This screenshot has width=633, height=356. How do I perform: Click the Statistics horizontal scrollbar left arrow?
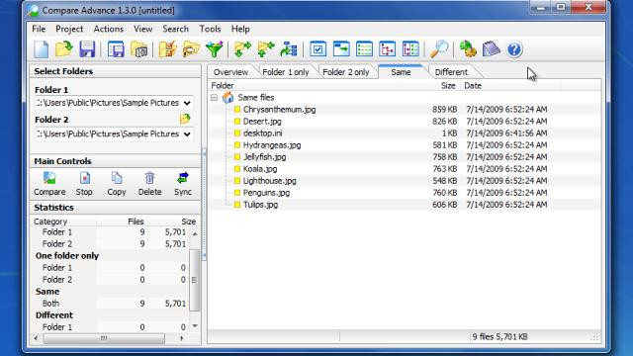click(36, 338)
